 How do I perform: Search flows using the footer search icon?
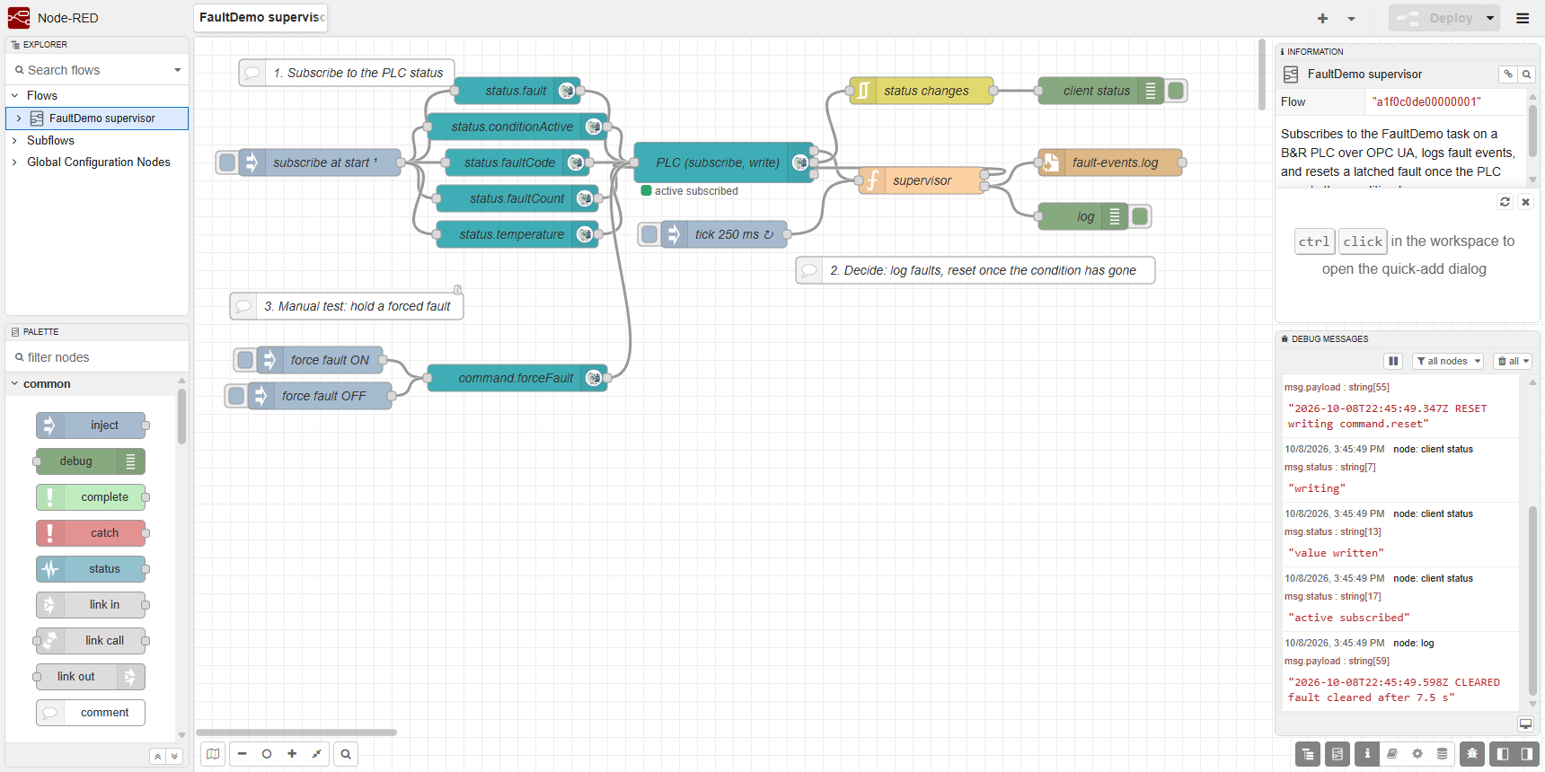[346, 754]
